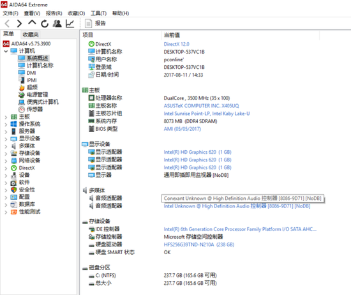Select the C: (NTFS) partition row

click(106, 275)
